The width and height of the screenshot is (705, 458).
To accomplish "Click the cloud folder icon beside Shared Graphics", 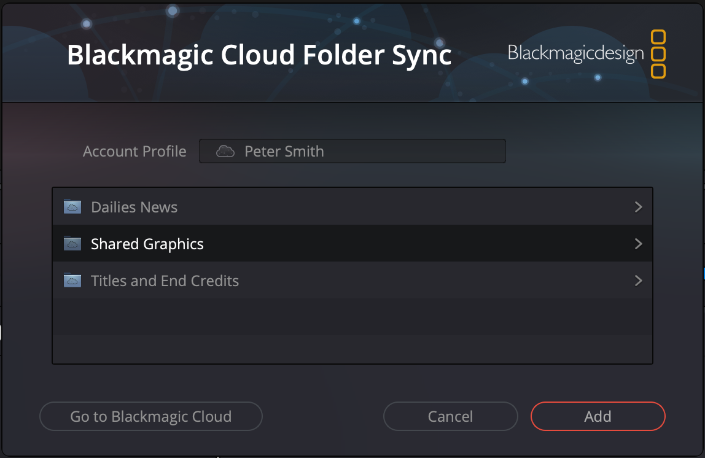I will [x=72, y=243].
